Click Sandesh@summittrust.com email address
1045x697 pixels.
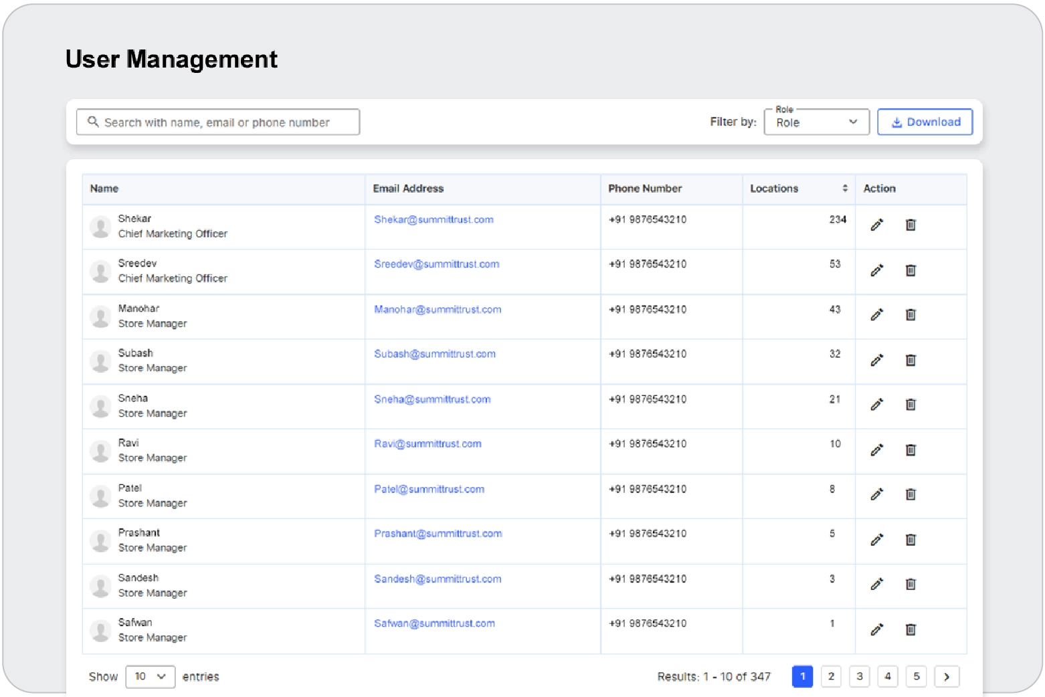pyautogui.click(x=438, y=579)
